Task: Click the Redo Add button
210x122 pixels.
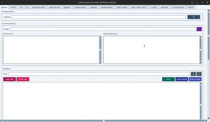Action: coord(23,79)
